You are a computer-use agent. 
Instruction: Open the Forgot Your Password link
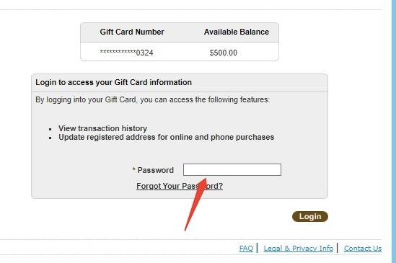(x=180, y=187)
